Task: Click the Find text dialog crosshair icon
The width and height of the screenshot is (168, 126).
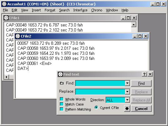Action: click(60, 74)
